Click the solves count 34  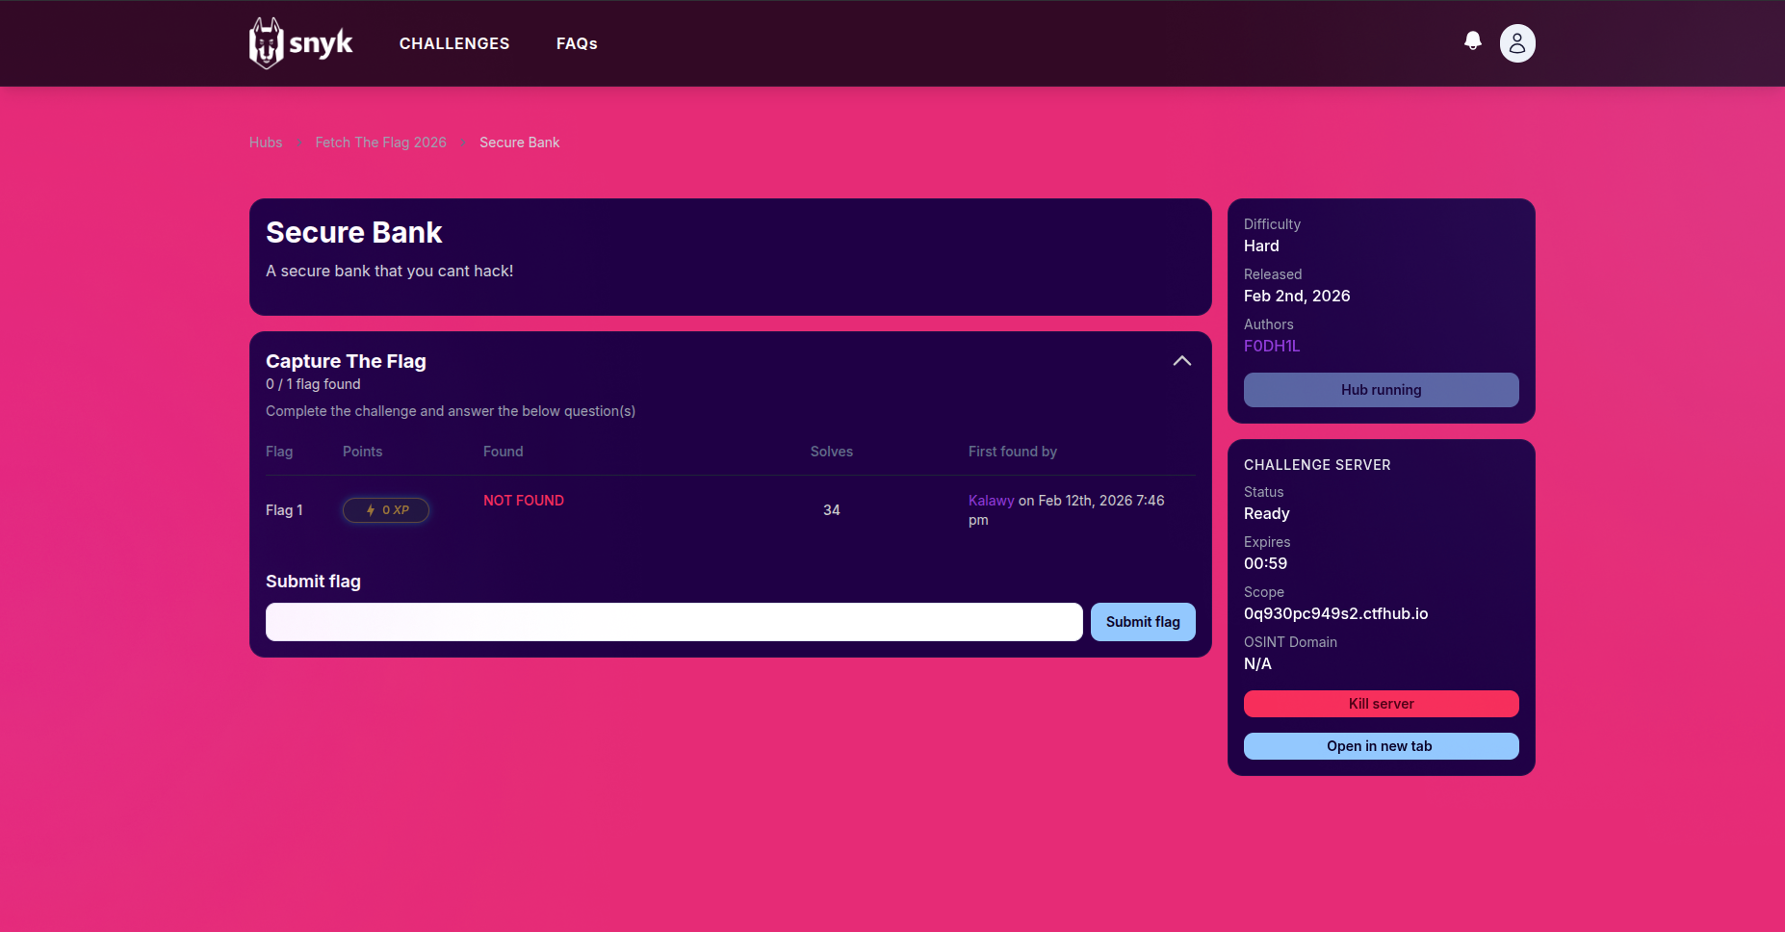pyautogui.click(x=832, y=510)
